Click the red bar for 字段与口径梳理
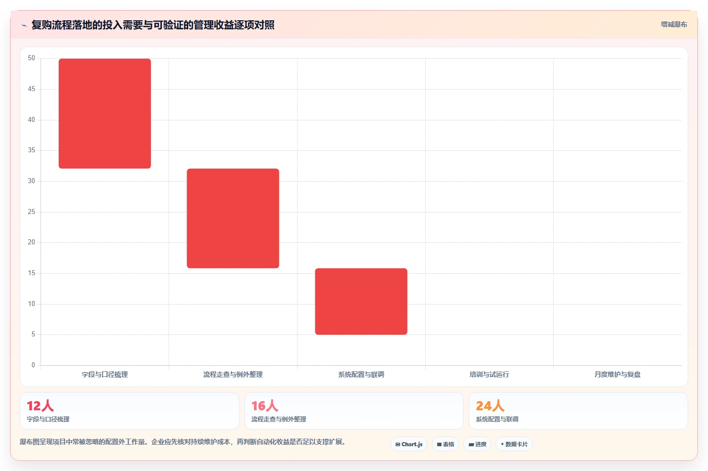This screenshot has height=471, width=708. click(105, 113)
